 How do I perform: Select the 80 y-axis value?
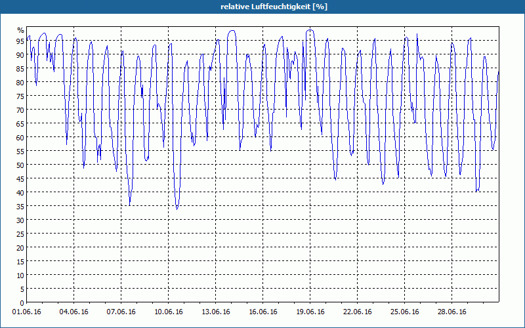(20, 82)
